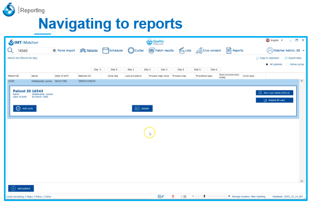Open the Patients section in toolbar

[89, 51]
